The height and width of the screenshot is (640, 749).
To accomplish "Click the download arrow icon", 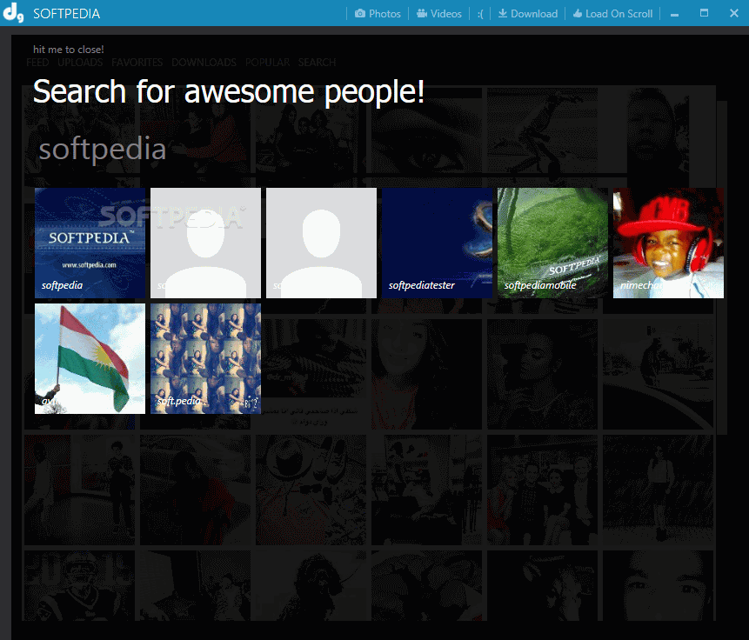I will click(503, 13).
